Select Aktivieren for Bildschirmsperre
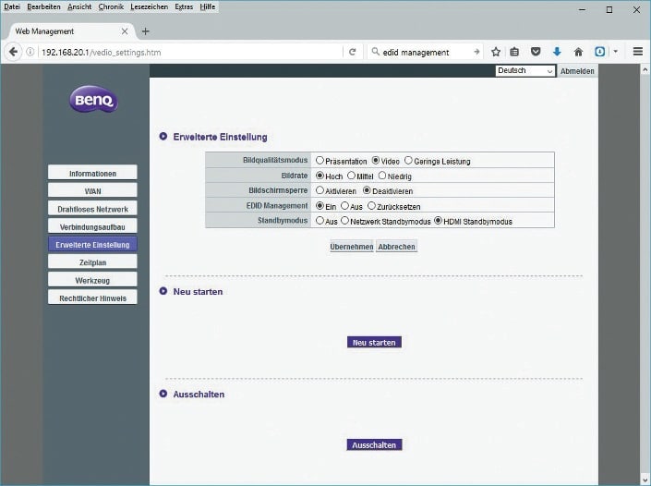The height and width of the screenshot is (486, 651). (x=319, y=191)
